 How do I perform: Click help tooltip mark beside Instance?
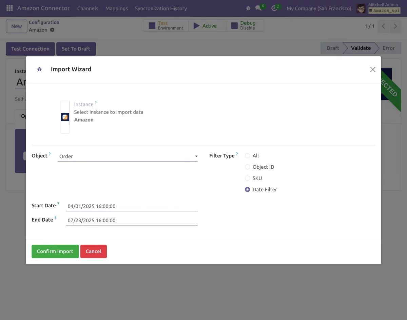coord(96,102)
